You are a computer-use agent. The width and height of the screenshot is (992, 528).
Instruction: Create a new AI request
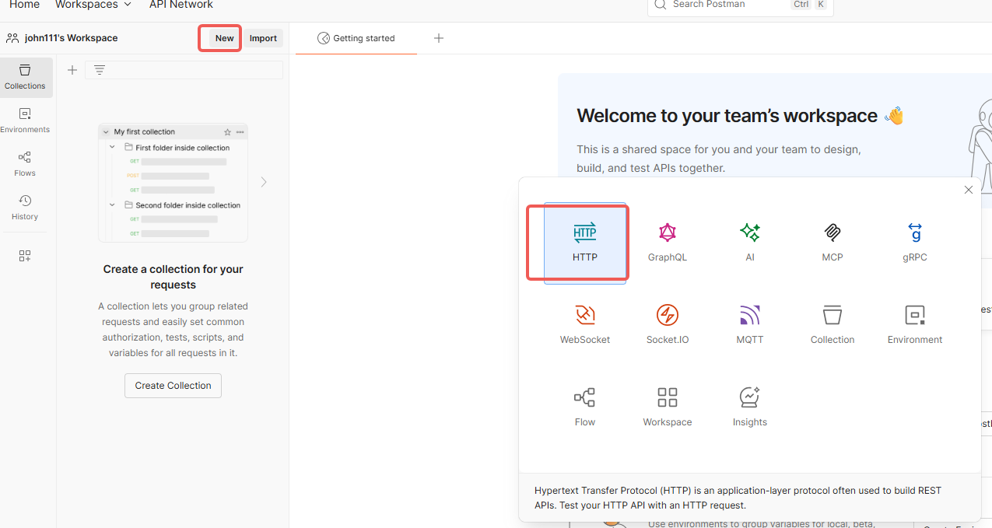pyautogui.click(x=749, y=243)
